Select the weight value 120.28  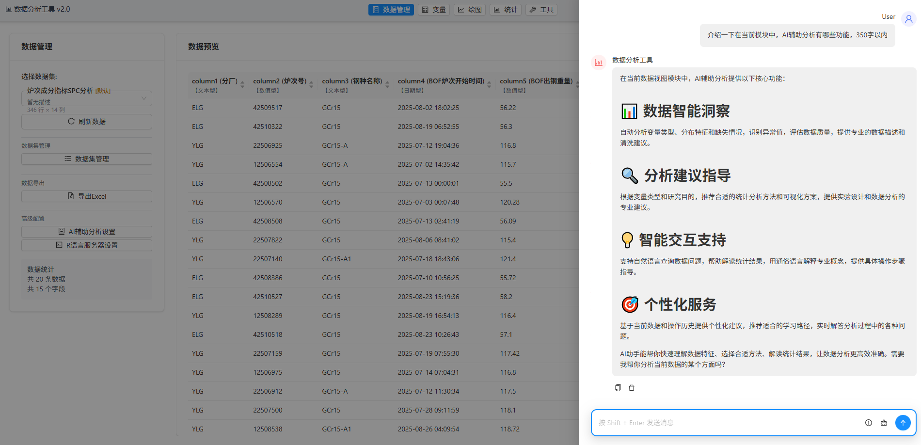coord(510,202)
